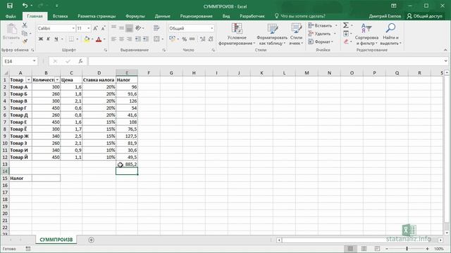Open the font name dropdown (Calibri)
The width and height of the screenshot is (451, 253).
(73, 28)
